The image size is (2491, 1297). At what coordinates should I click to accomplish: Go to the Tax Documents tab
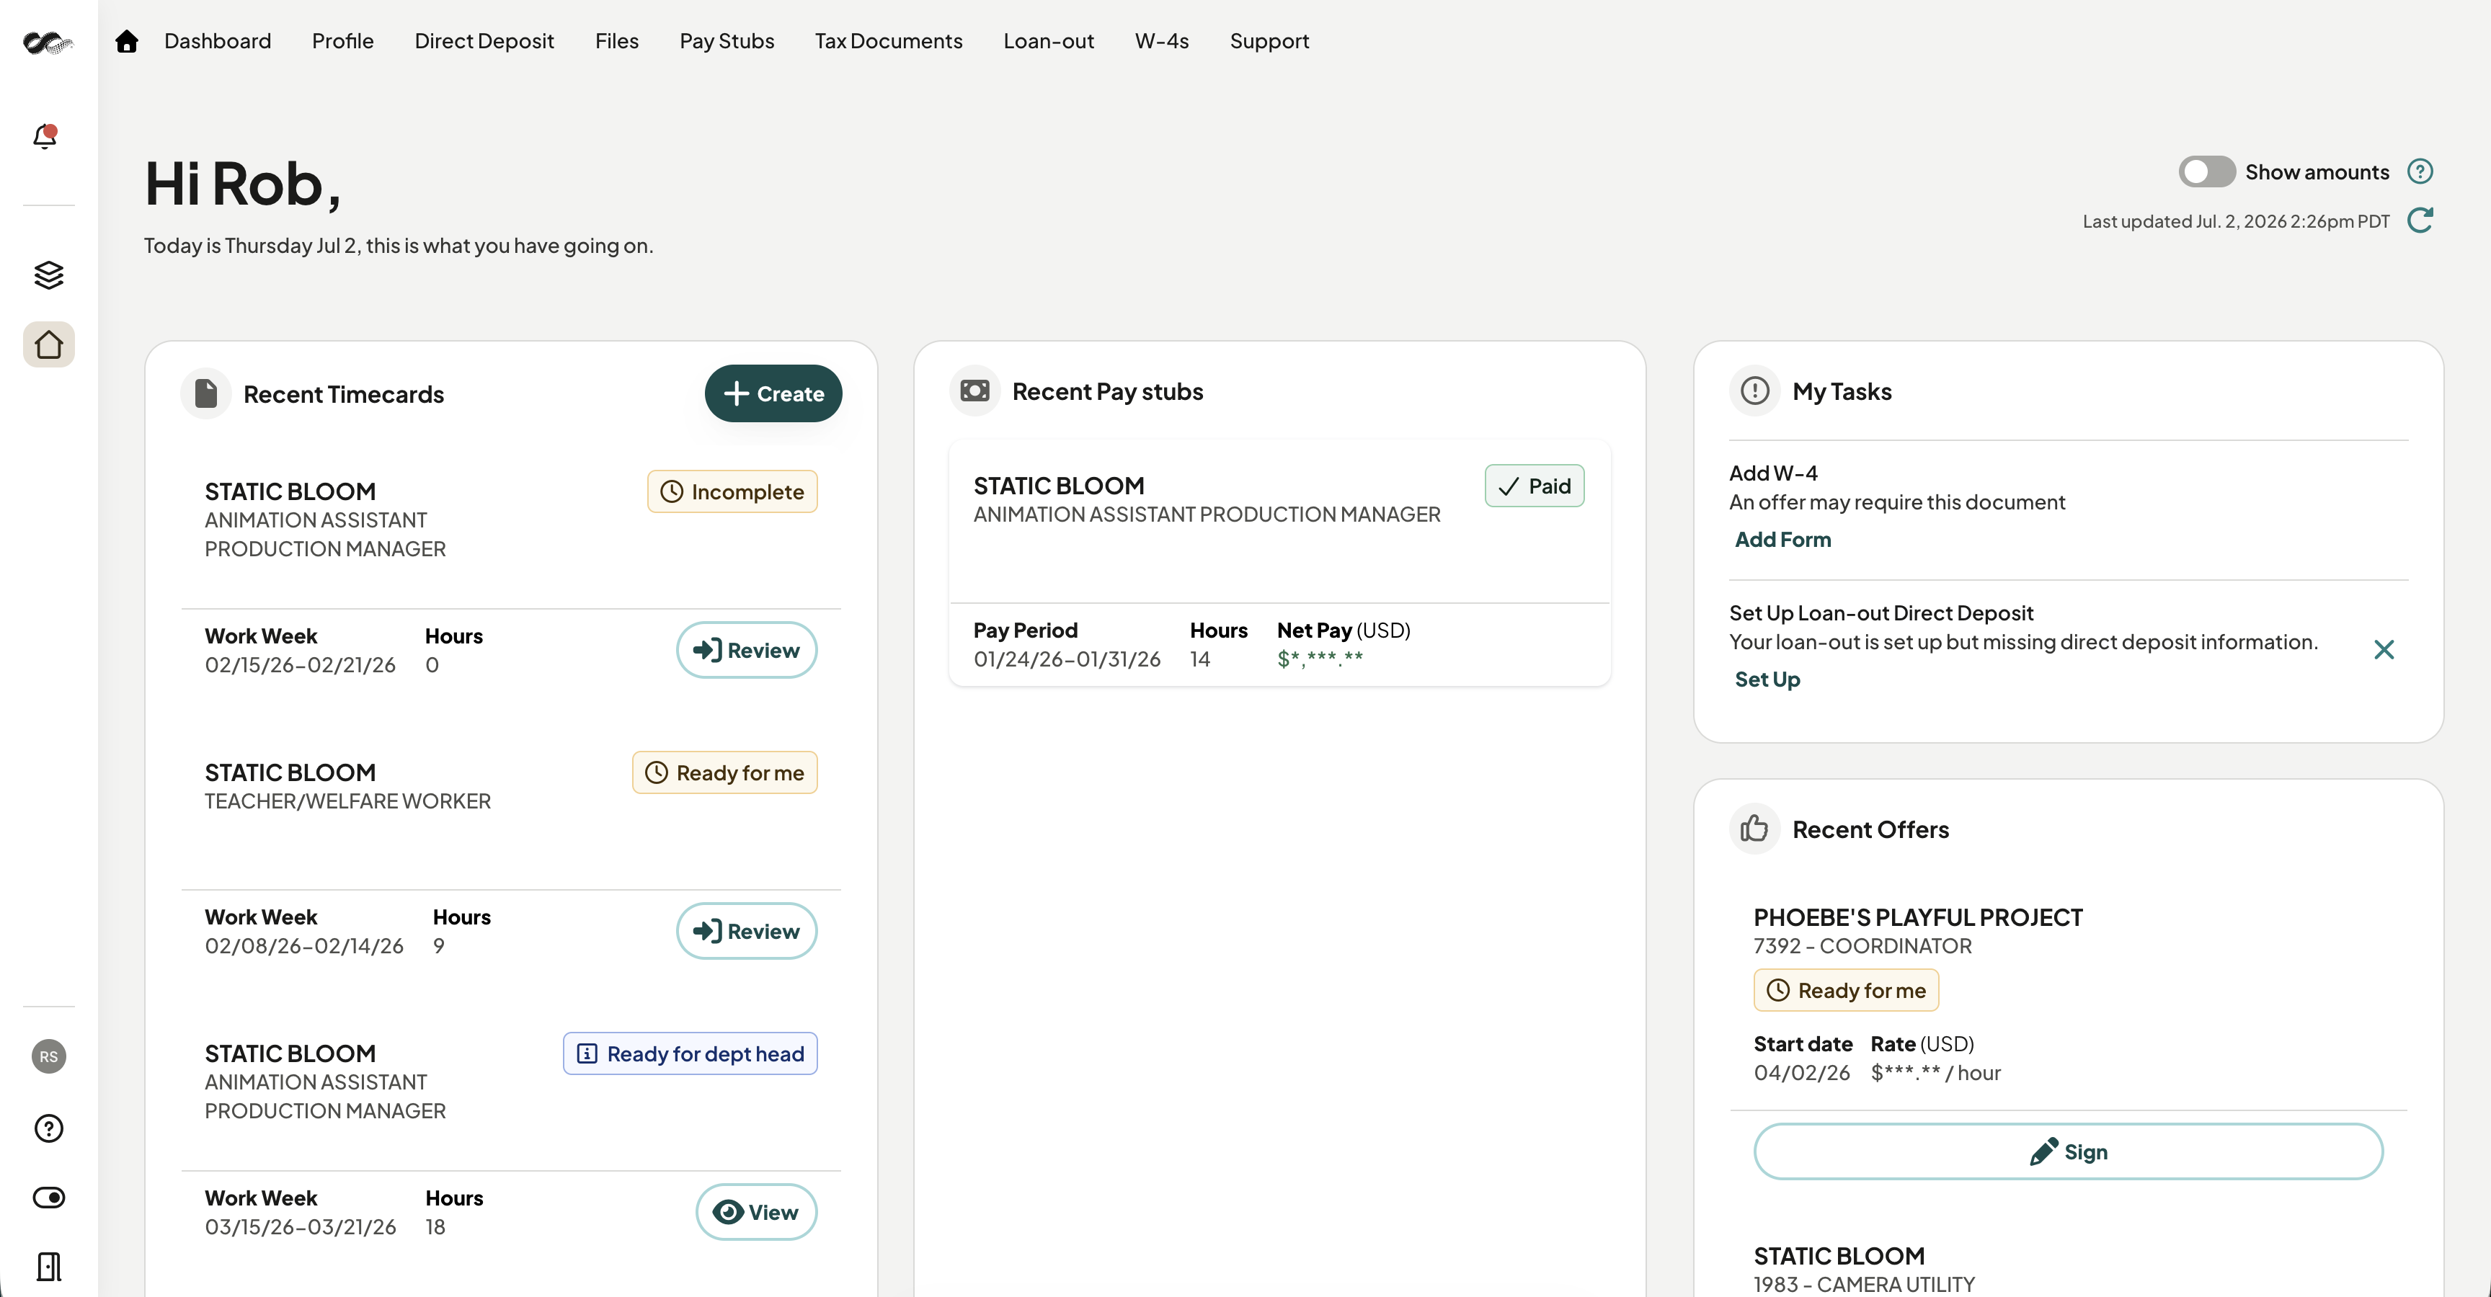[888, 40]
